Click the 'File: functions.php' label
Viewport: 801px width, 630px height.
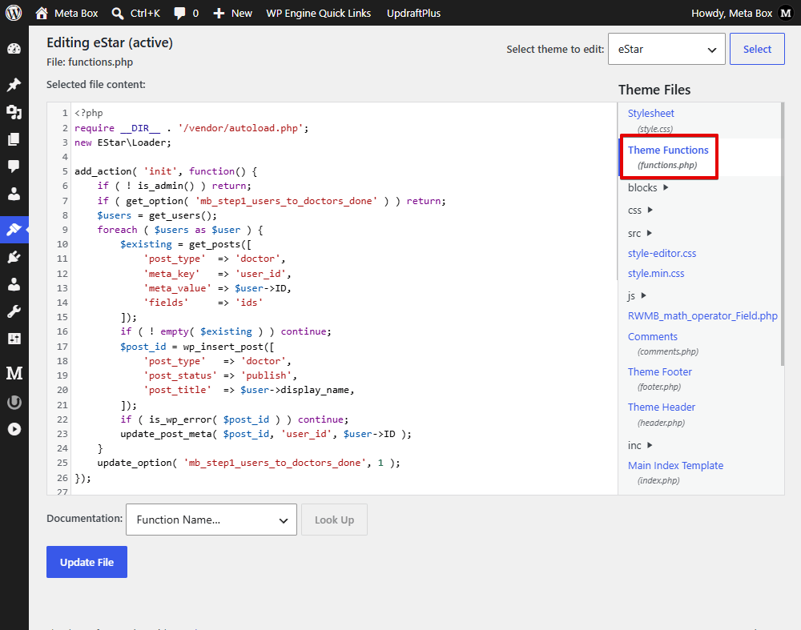[x=90, y=62]
